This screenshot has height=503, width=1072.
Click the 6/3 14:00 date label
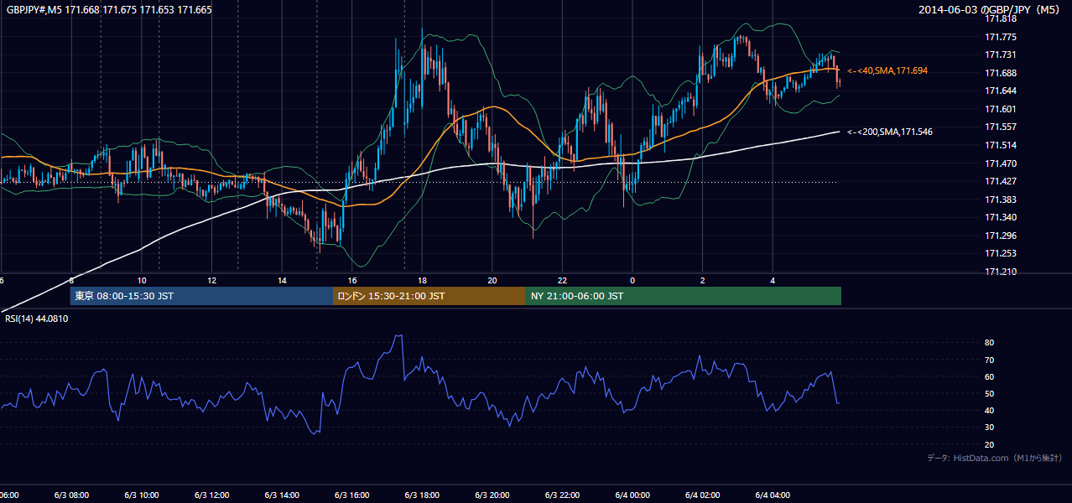(282, 495)
